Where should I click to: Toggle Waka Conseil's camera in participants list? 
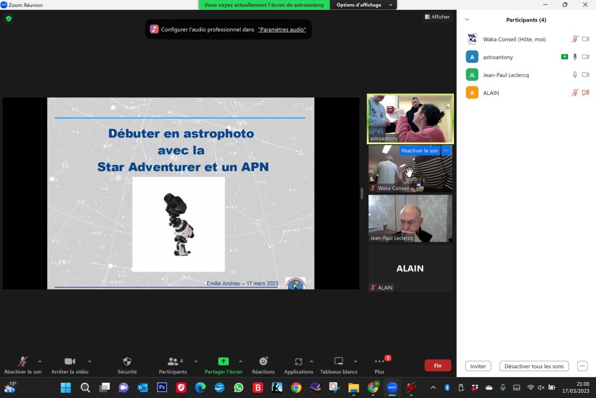point(586,39)
